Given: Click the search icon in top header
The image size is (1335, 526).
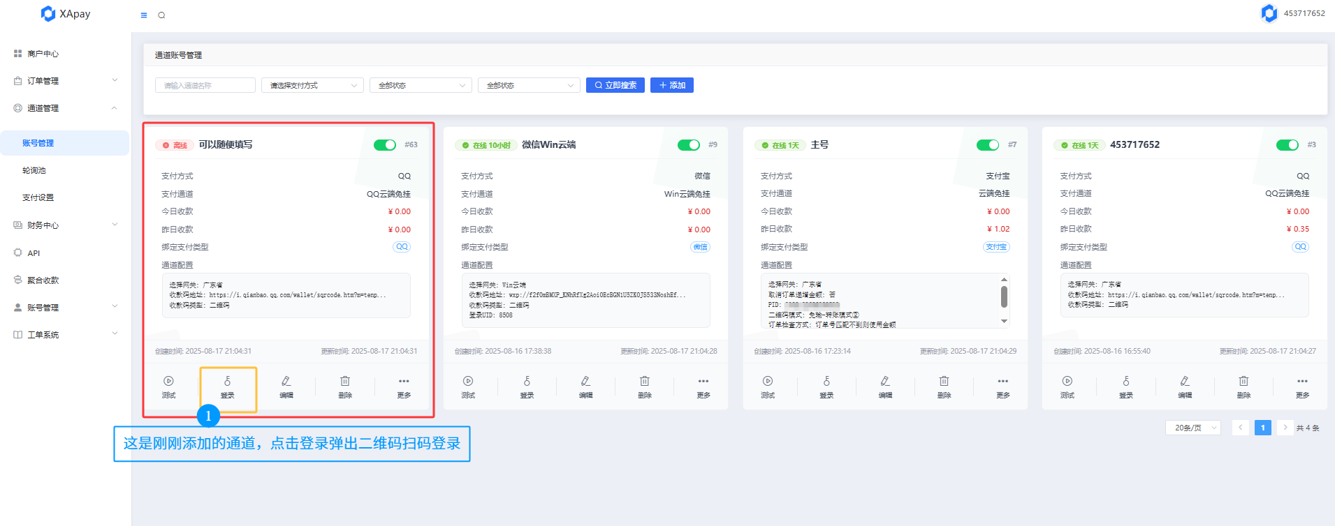Looking at the screenshot, I should [161, 15].
